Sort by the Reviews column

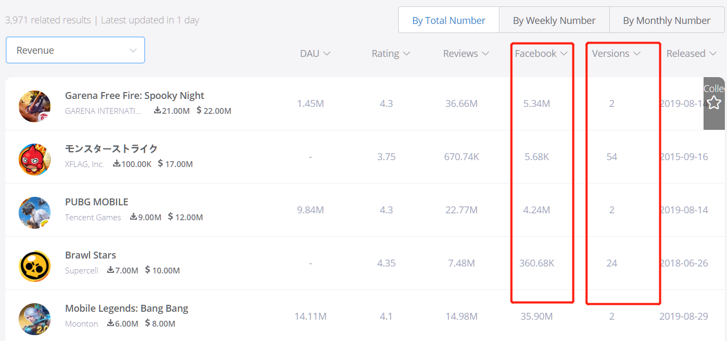pos(466,53)
